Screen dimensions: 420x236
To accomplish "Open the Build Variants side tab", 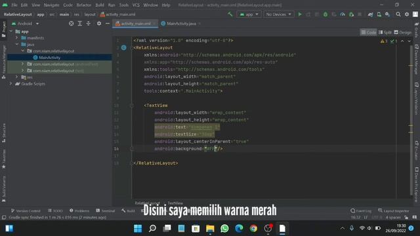I will (4, 189).
